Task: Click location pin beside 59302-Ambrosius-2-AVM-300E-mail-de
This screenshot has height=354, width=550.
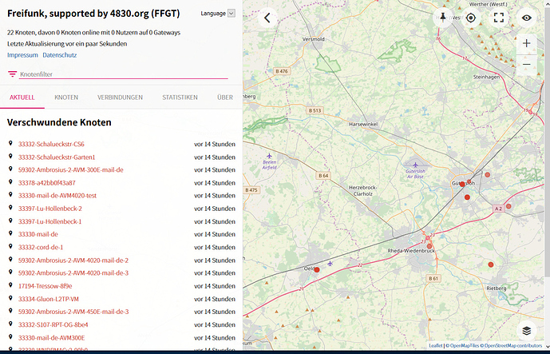Action: tap(10, 169)
